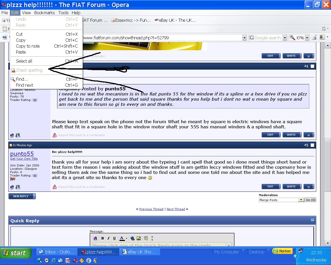Open the Bookmarks menu
Screen dimensions: 331x265
(x=44, y=13)
